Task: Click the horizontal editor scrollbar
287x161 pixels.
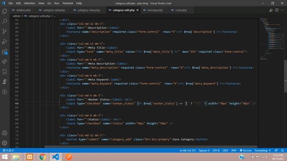Action: tap(151, 147)
